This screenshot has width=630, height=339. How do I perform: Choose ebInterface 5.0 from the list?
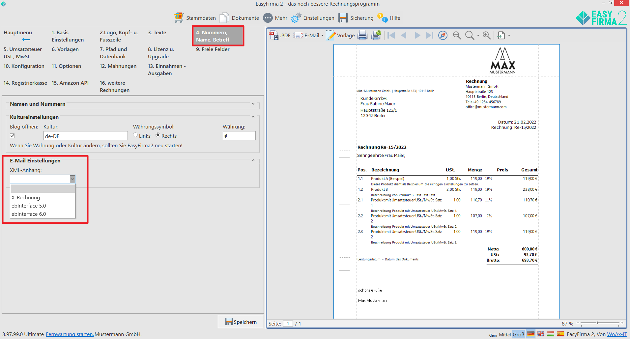[43, 206]
